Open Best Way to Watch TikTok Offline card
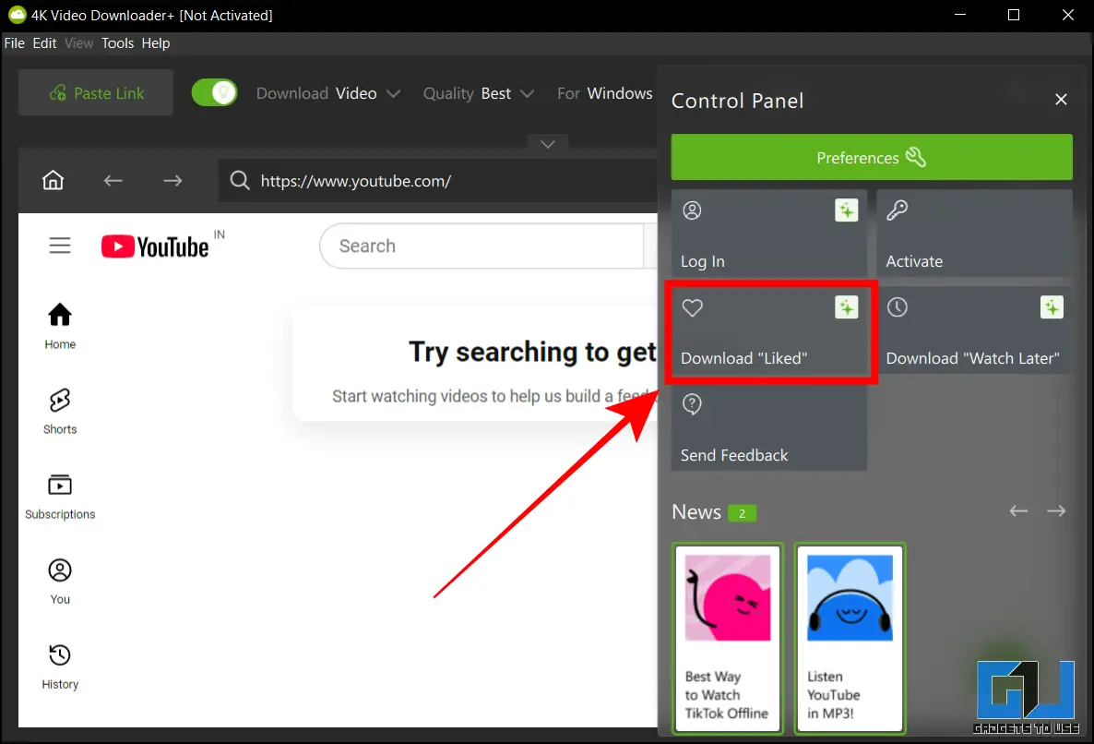 click(728, 638)
